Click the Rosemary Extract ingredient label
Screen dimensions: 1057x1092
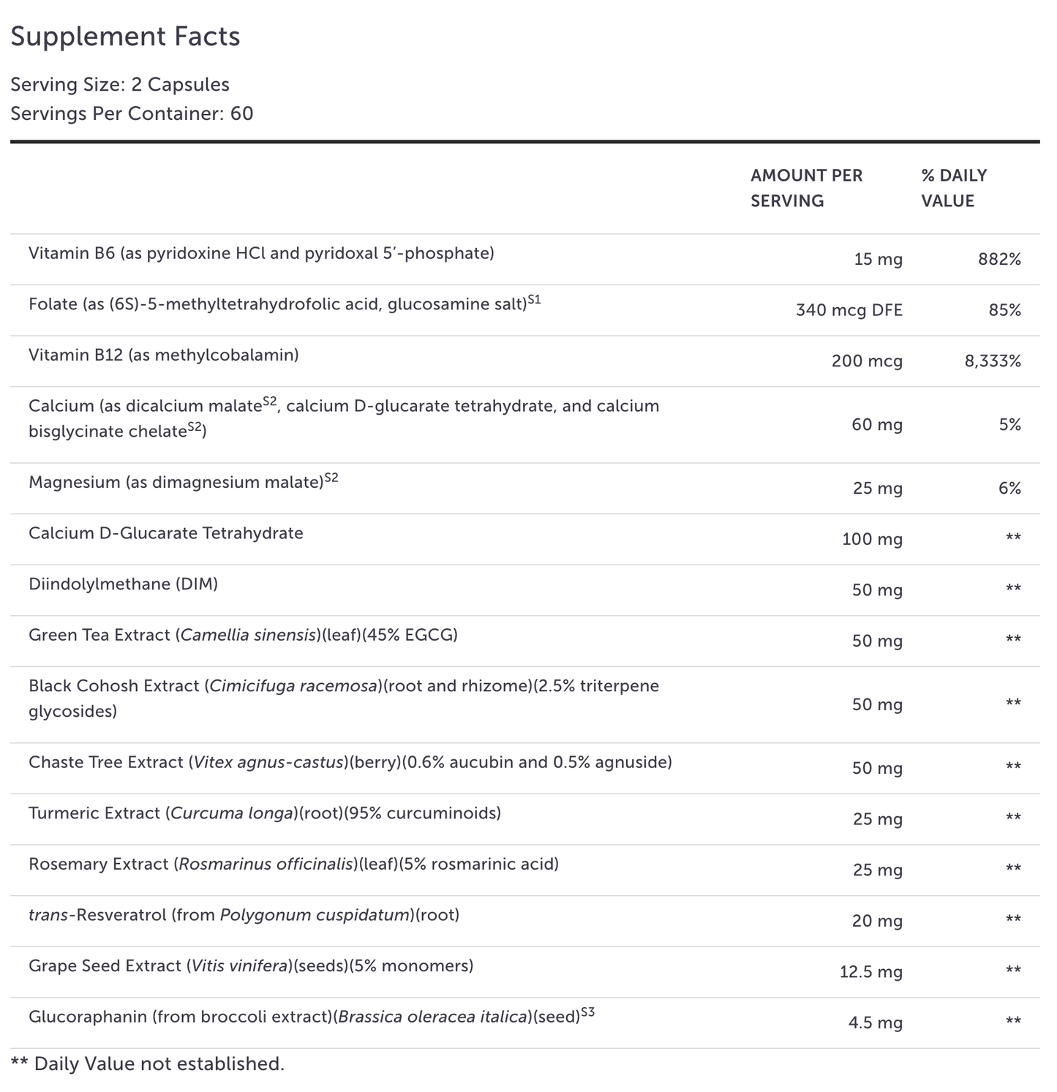[x=293, y=865]
